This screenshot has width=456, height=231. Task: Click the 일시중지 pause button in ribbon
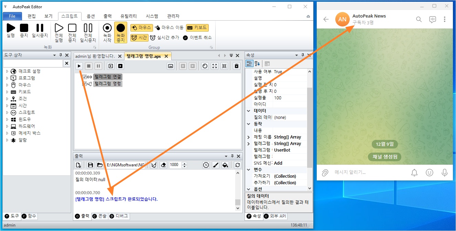[40, 31]
